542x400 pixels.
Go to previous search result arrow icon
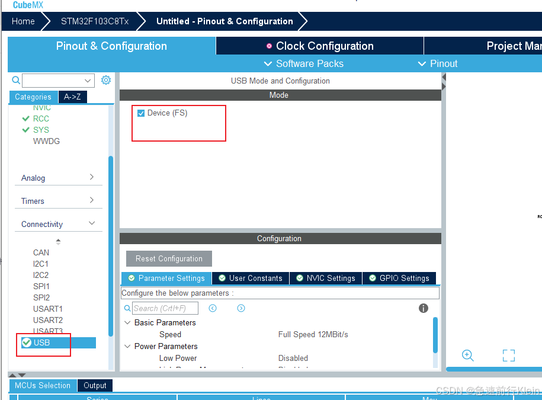click(x=213, y=308)
